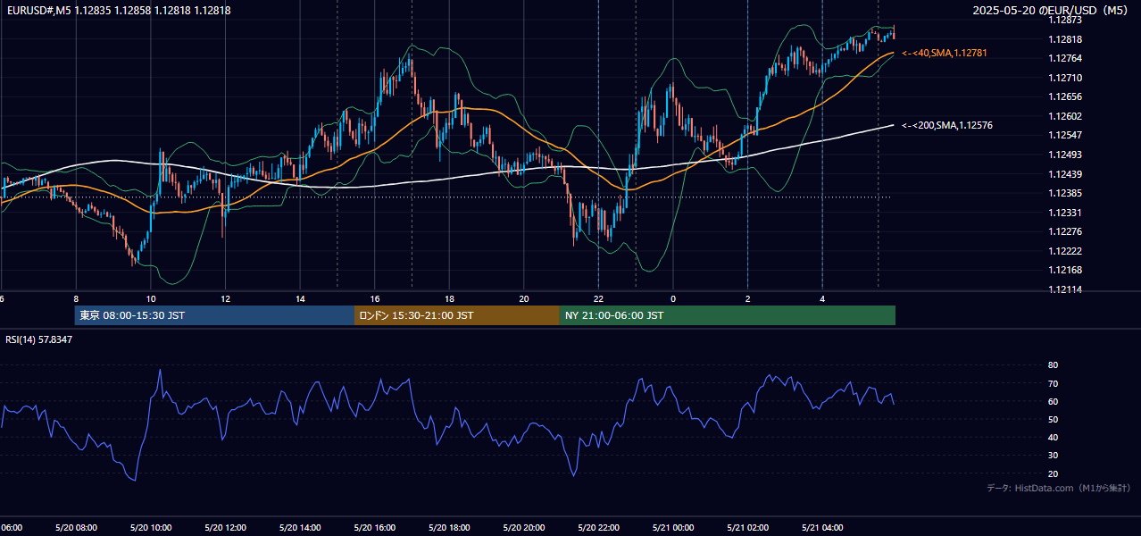Click price axis value 1.12602
The image size is (1141, 536).
click(1065, 116)
